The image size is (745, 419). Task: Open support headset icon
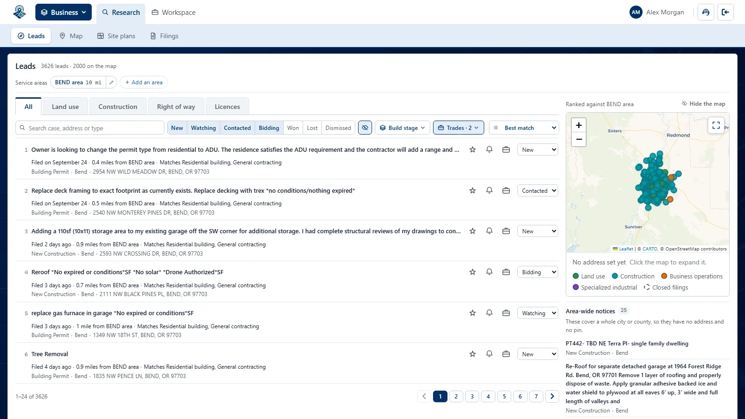tap(706, 12)
